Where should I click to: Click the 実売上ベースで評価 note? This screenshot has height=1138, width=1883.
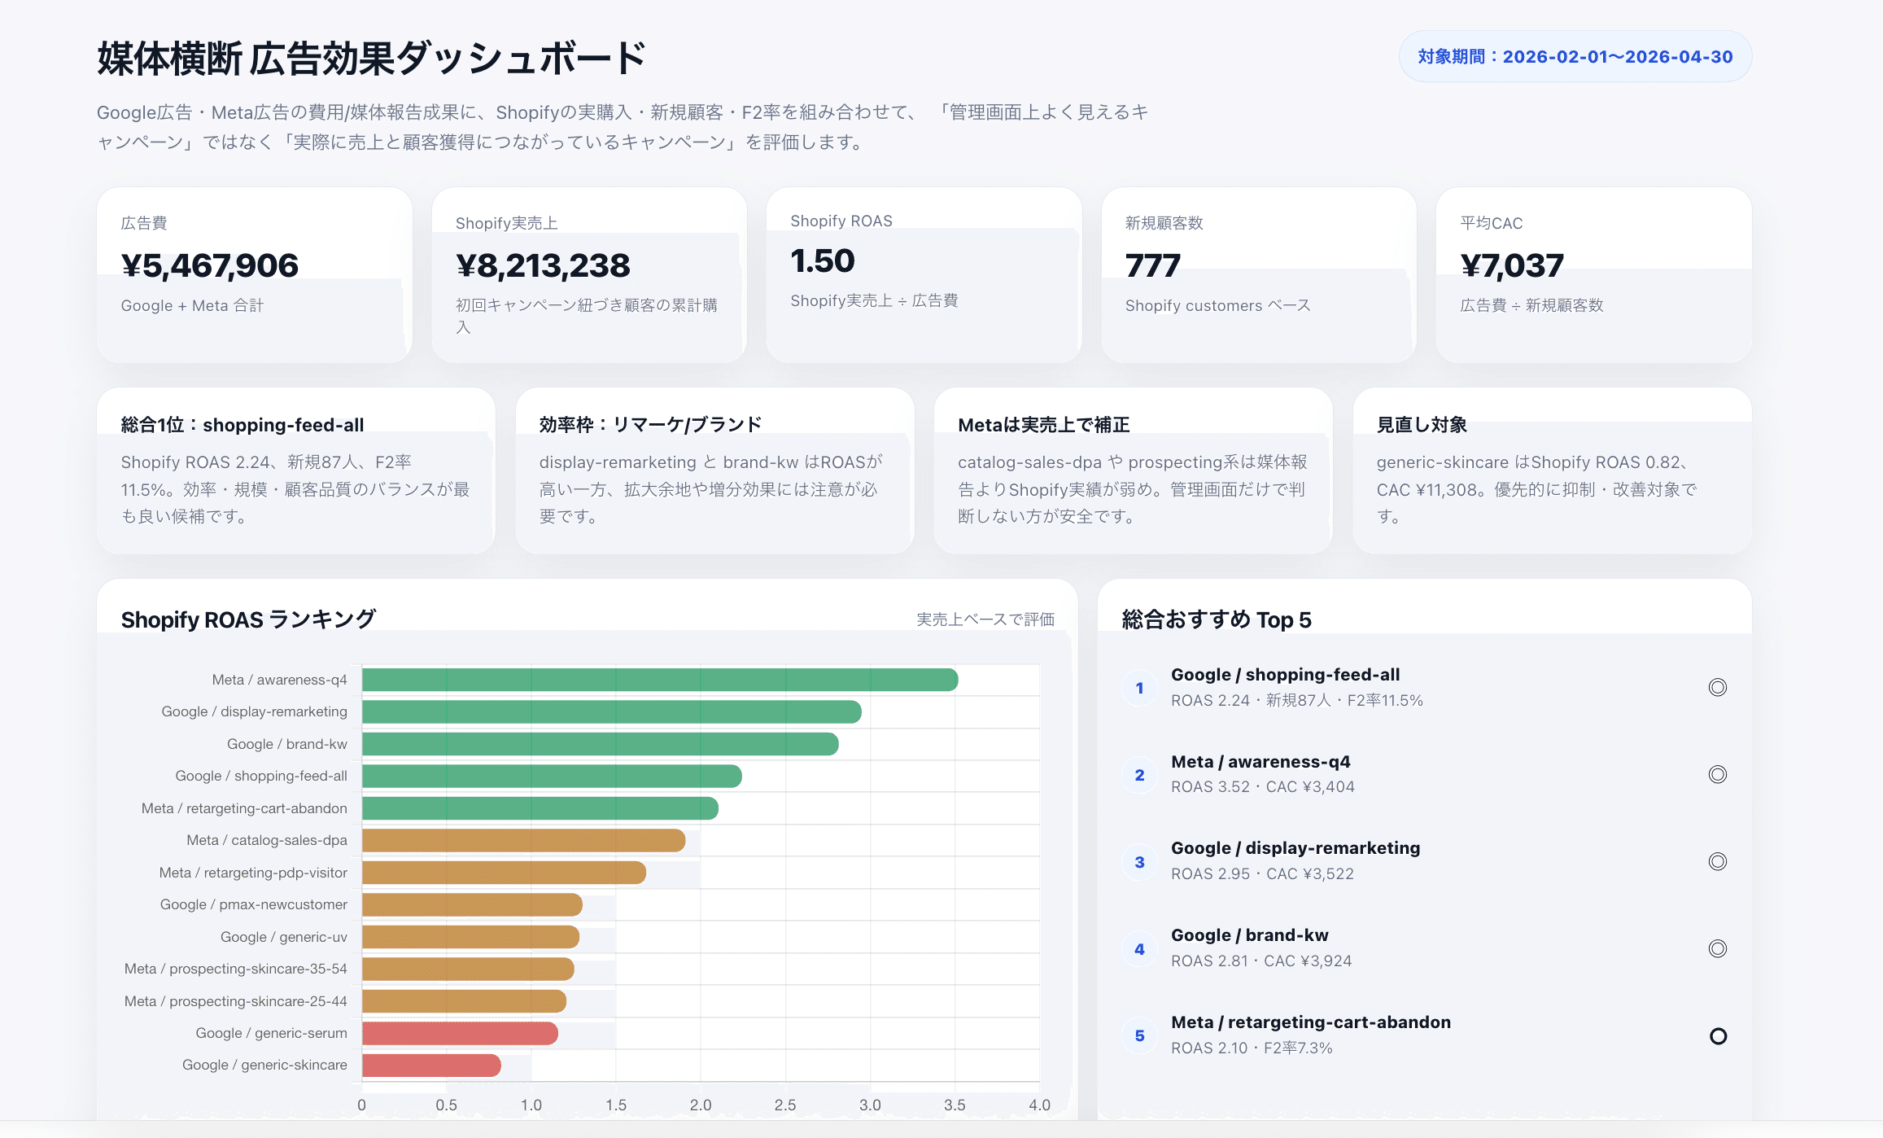click(x=985, y=619)
